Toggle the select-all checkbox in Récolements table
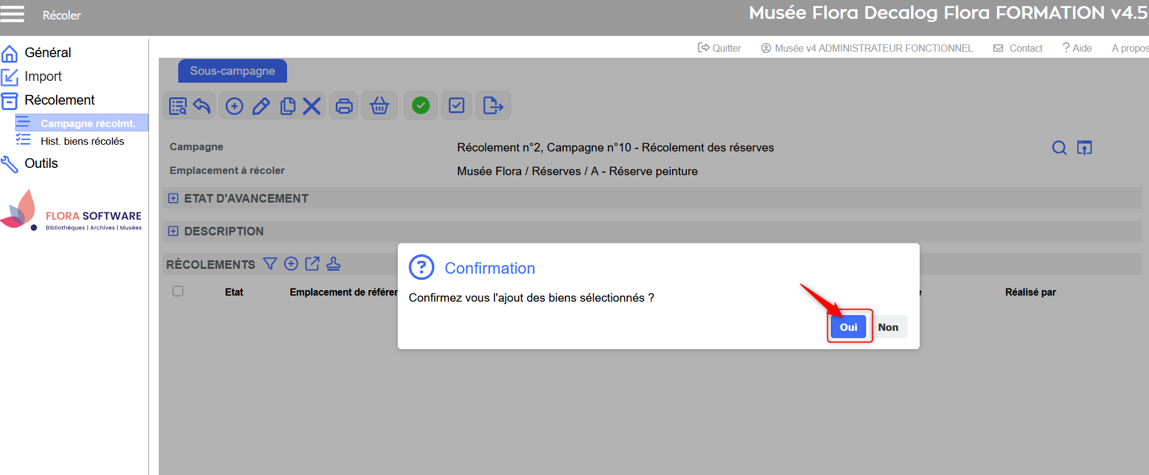Image resolution: width=1149 pixels, height=475 pixels. point(178,291)
